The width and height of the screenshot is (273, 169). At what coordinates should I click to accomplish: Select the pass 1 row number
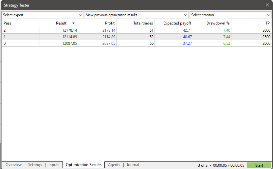(x=5, y=37)
